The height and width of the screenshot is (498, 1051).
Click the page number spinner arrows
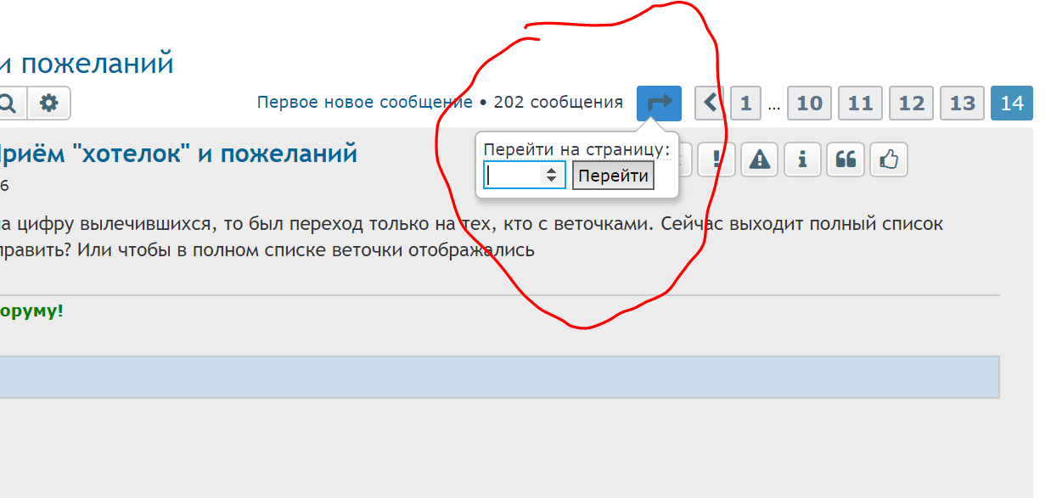click(x=551, y=176)
